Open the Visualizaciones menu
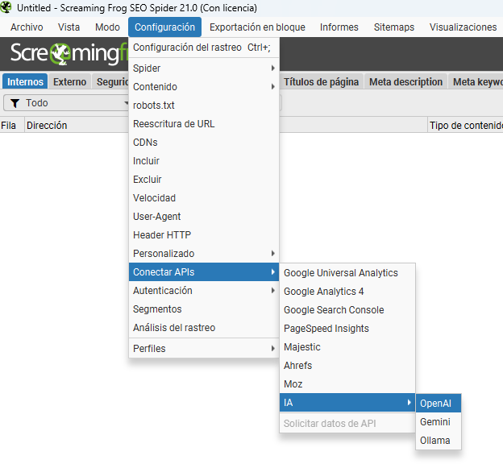The height and width of the screenshot is (464, 503). click(x=463, y=27)
